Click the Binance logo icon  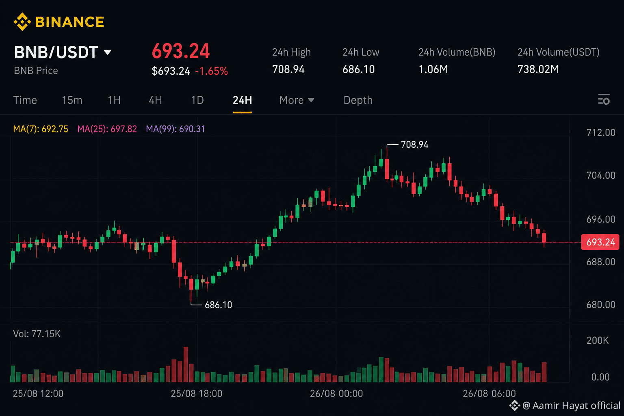click(x=22, y=22)
